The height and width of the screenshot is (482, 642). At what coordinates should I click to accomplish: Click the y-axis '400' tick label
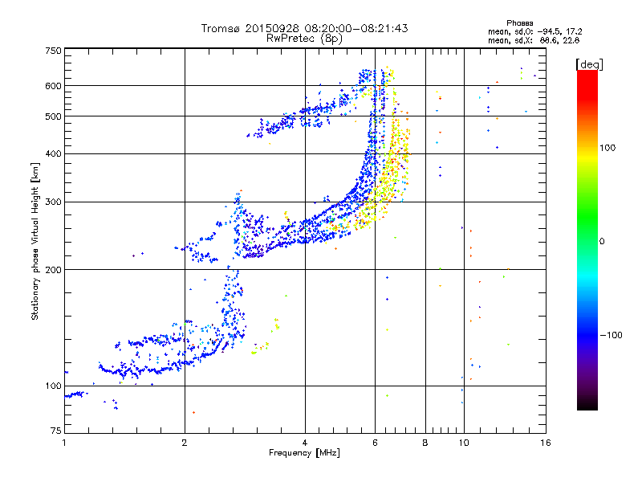53,153
